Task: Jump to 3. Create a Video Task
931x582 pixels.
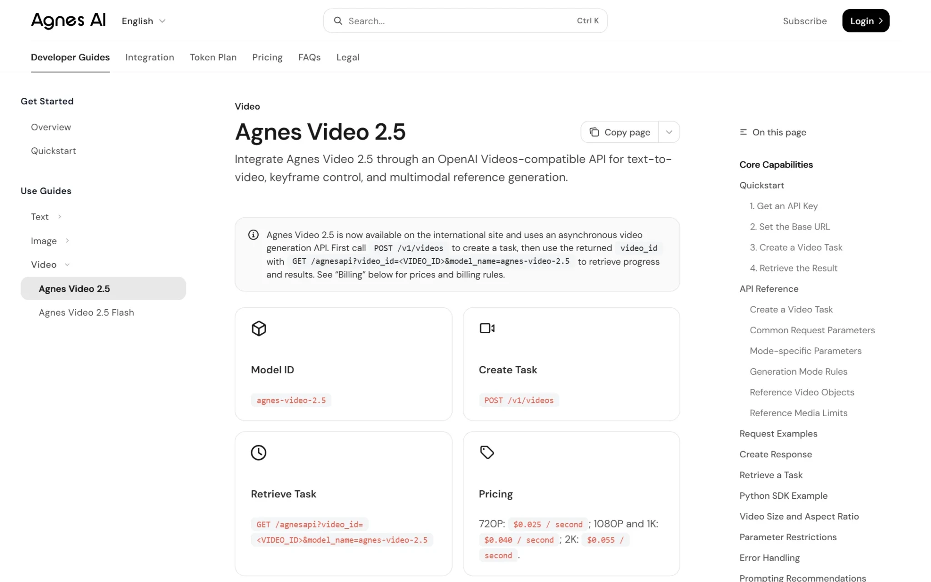Action: [x=796, y=247]
